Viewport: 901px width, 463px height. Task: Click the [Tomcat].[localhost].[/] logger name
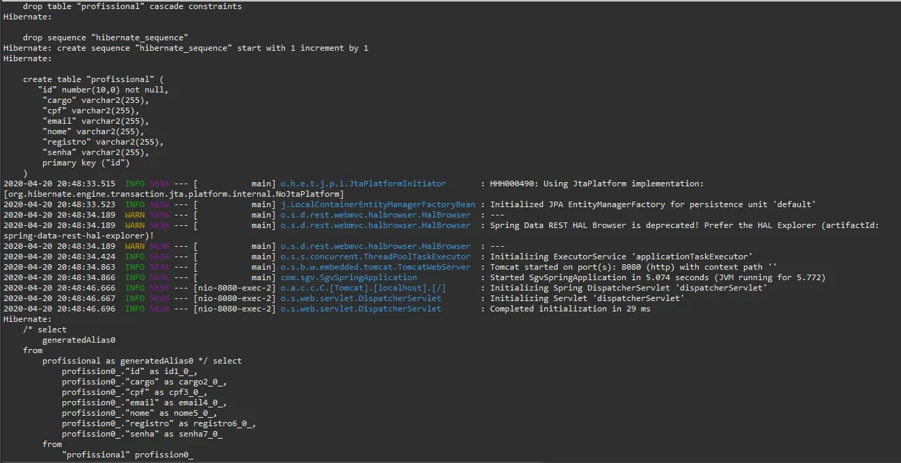click(364, 288)
